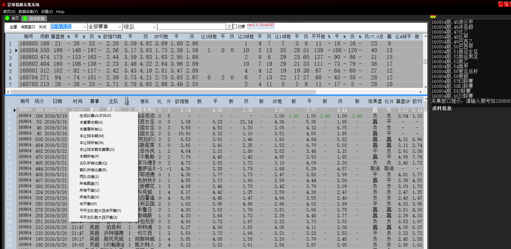
Task: Click the 欧指胜 header in lower grid
Action: pyautogui.click(x=182, y=101)
